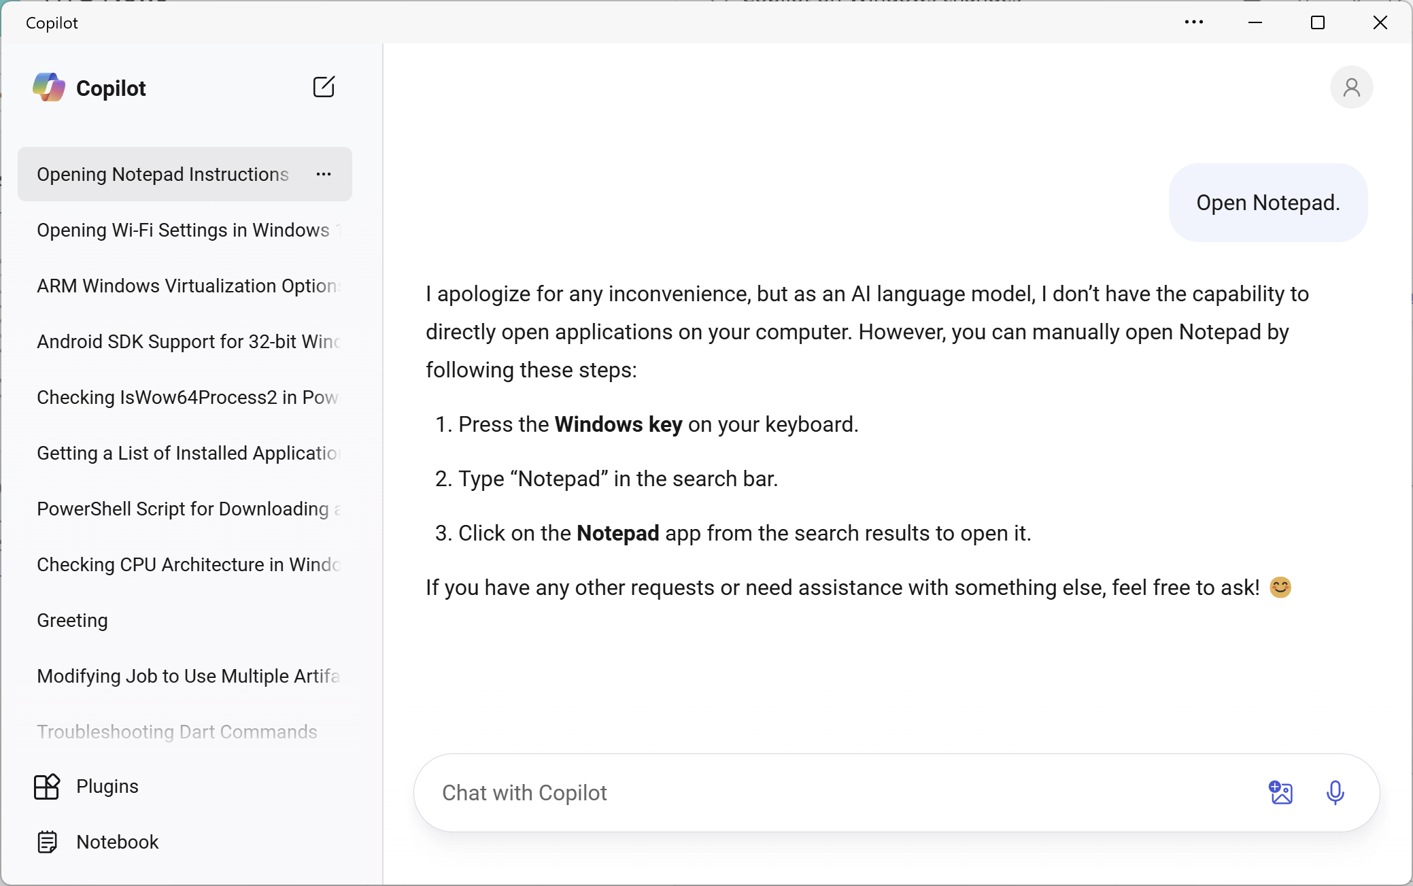The width and height of the screenshot is (1413, 886).
Task: Select the Opening Wi-Fi Settings conversation
Action: pyautogui.click(x=186, y=230)
